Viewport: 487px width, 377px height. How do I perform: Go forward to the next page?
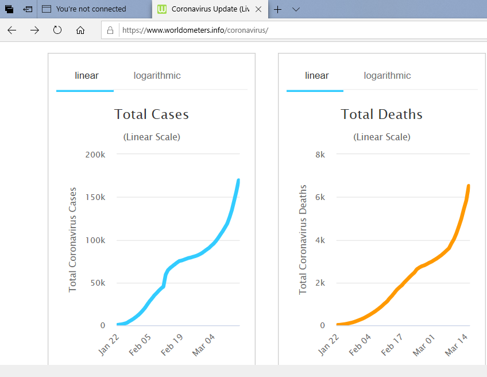[x=34, y=30]
